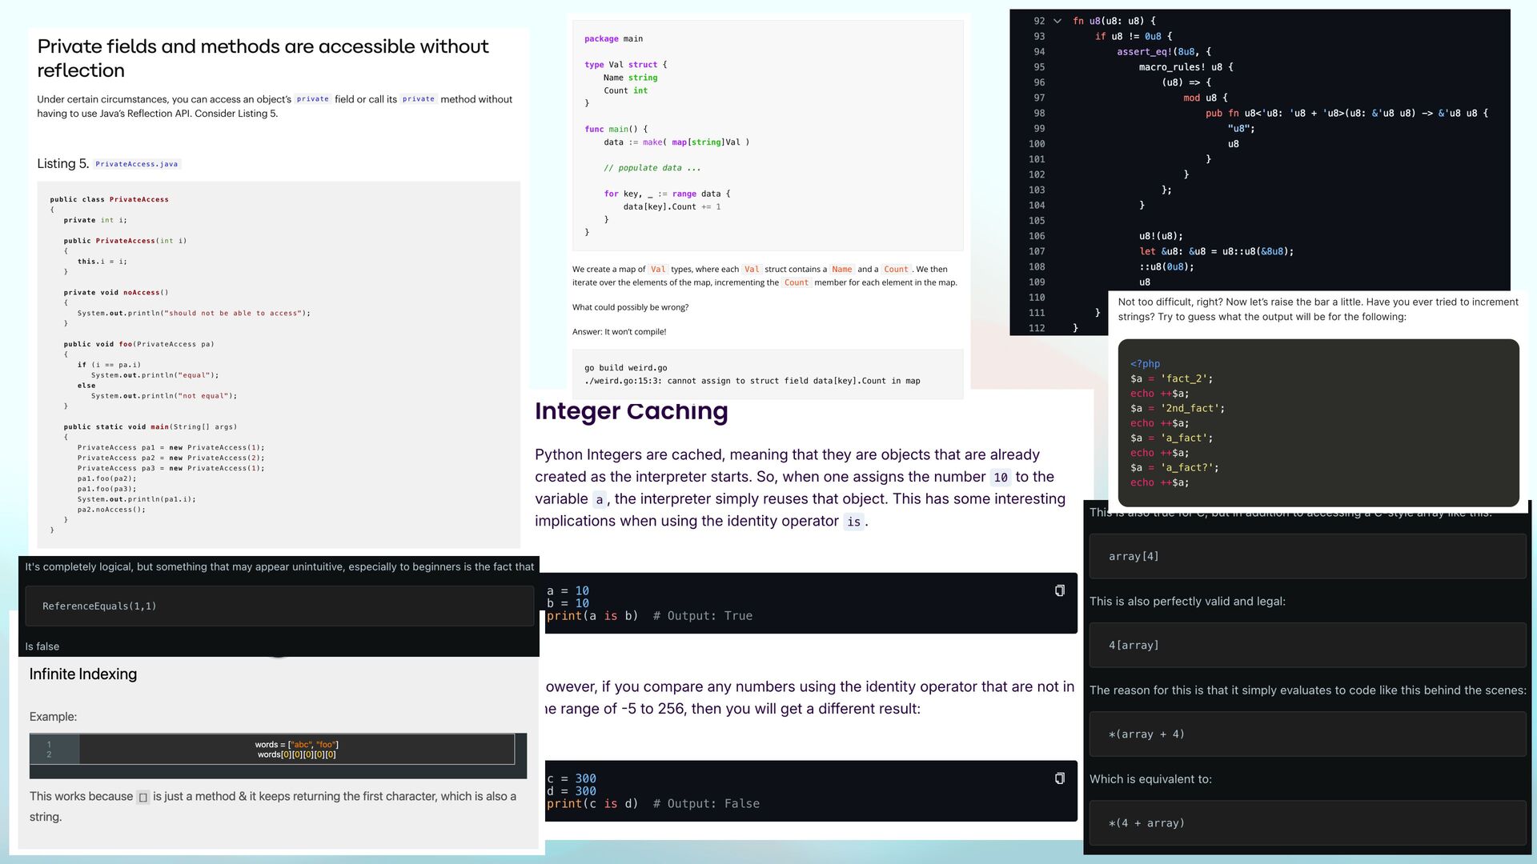The image size is (1537, 864).
Task: Click the inline 'is' operator code tag
Action: coord(853,522)
